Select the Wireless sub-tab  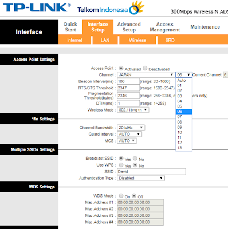pyautogui.click(x=137, y=40)
